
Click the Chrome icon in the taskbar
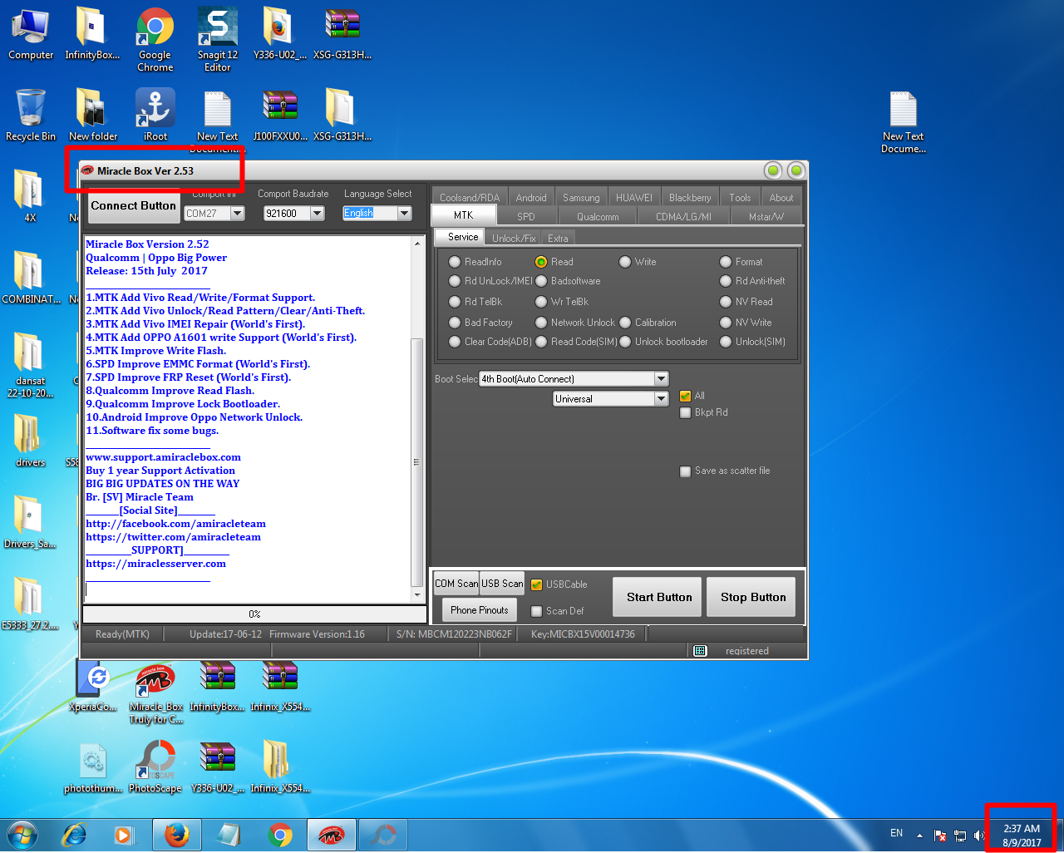[280, 835]
